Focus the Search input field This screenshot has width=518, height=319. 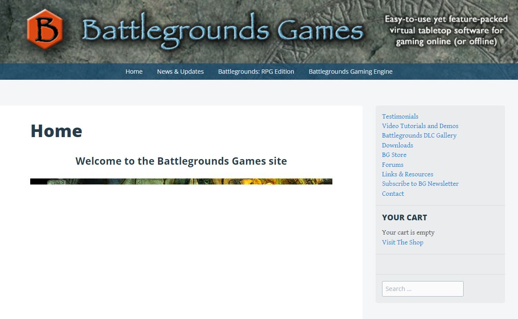423,289
